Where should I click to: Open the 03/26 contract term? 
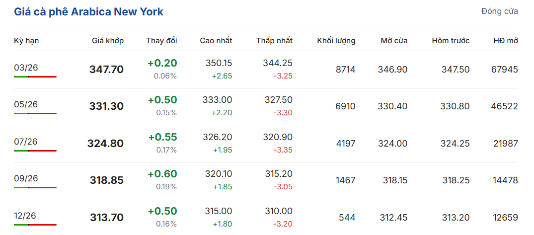(26, 68)
